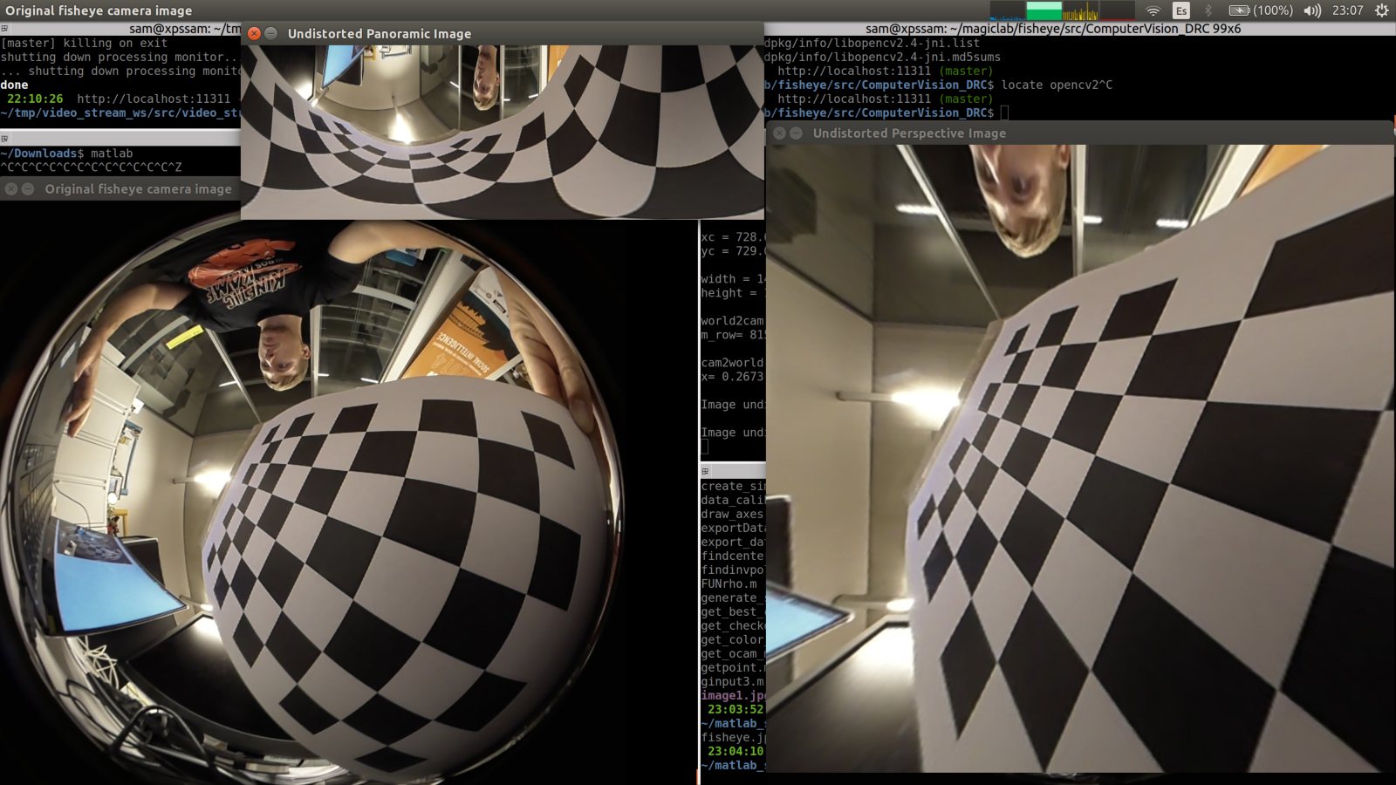Viewport: 1396px width, 785px height.
Task: Minimize the Undistorted Perspective Image window
Action: click(x=797, y=133)
